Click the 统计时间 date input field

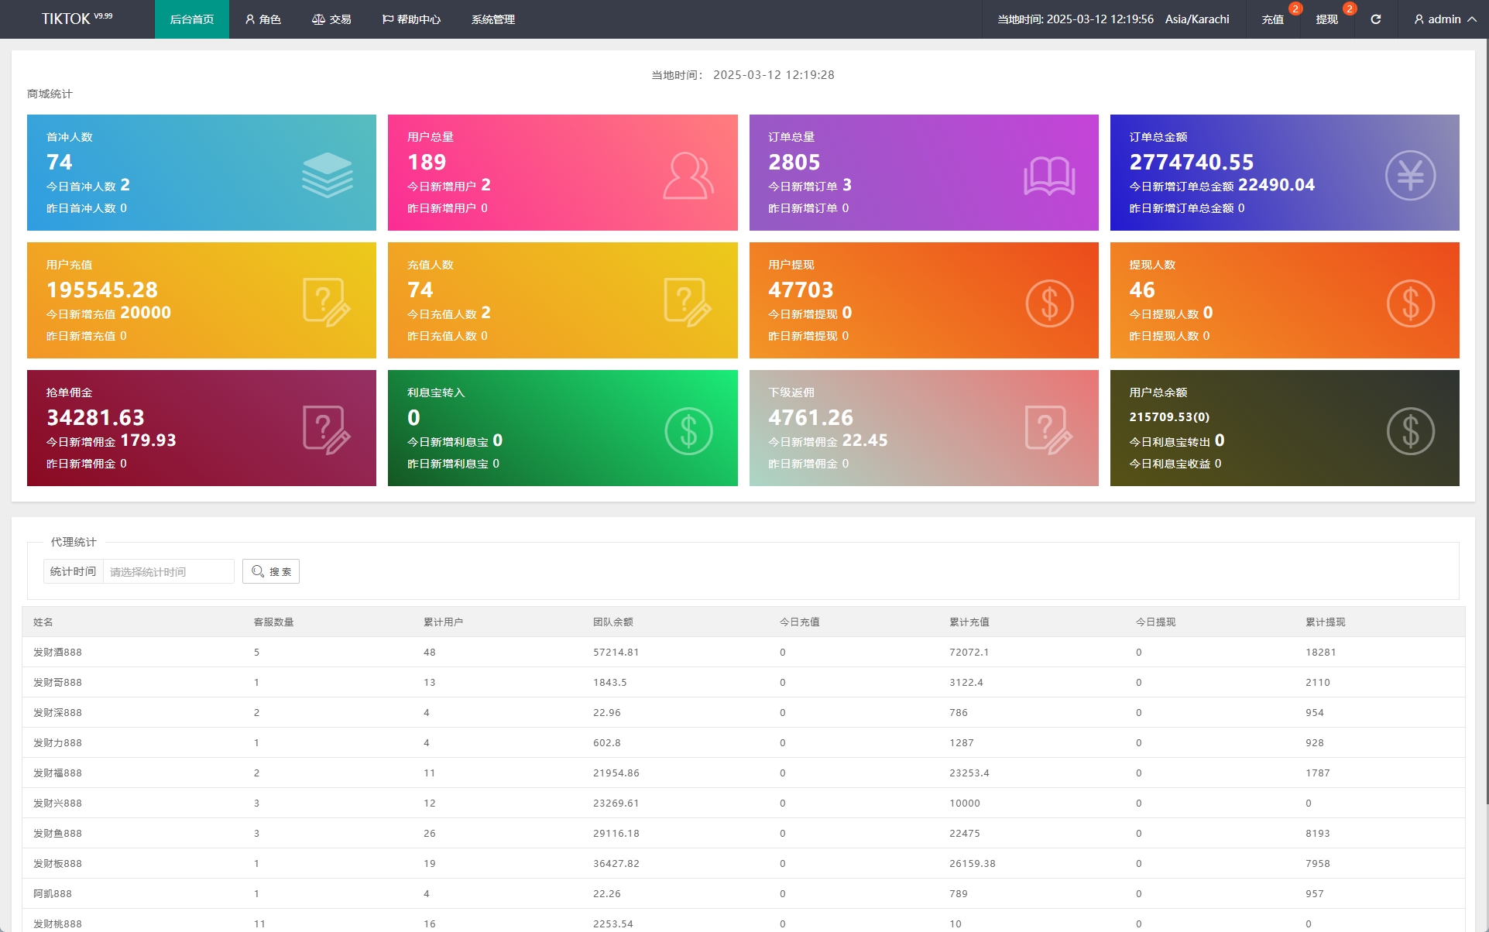tap(168, 572)
